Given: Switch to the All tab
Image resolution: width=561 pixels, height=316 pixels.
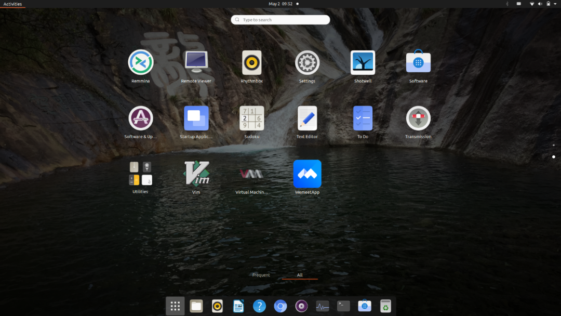Looking at the screenshot, I should 300,275.
